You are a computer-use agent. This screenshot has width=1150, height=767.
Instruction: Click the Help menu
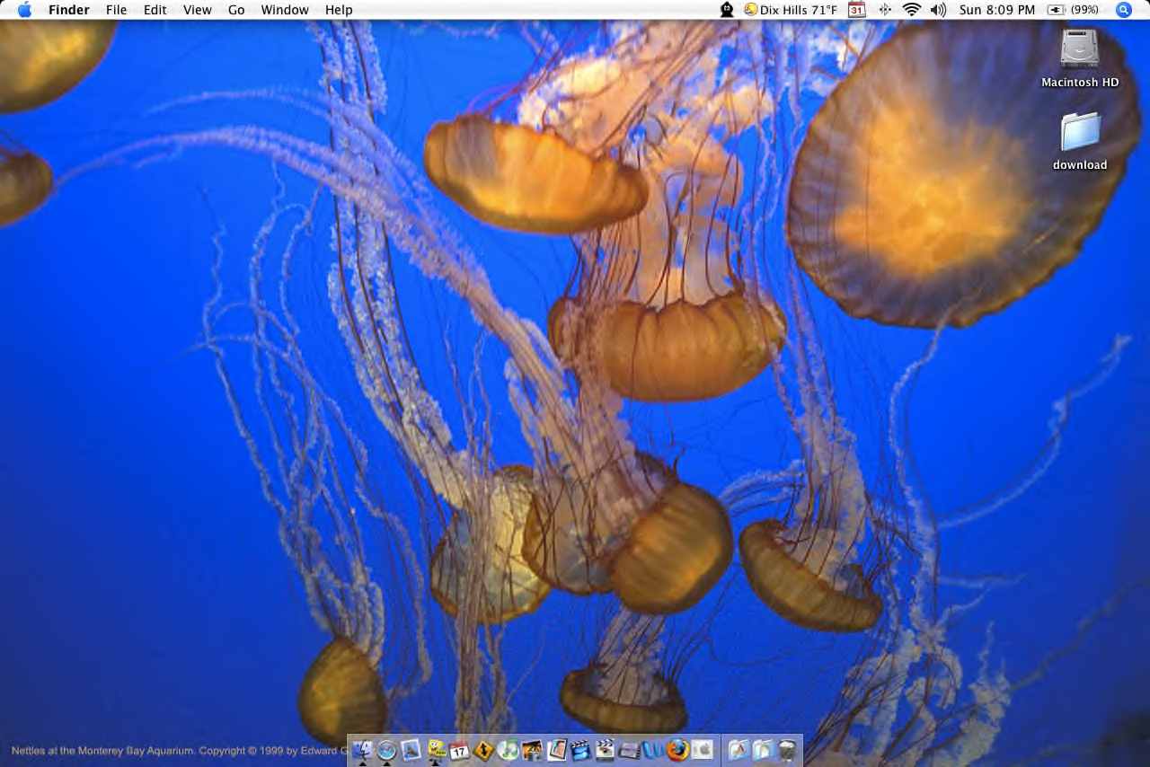pyautogui.click(x=339, y=10)
